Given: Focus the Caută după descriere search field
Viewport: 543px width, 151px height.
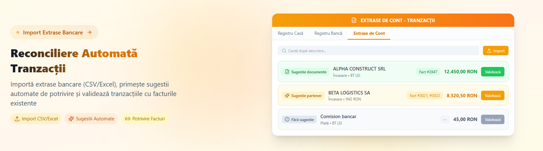Looking at the screenshot, I should coord(379,51).
